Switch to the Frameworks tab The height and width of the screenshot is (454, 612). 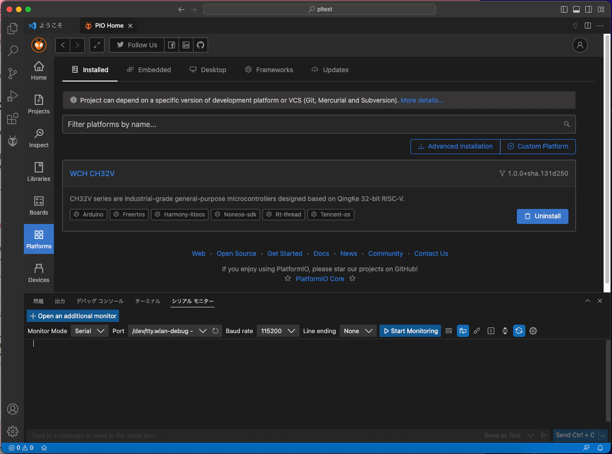269,70
